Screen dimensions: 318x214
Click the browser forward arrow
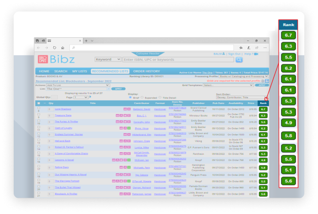[x=46, y=48]
